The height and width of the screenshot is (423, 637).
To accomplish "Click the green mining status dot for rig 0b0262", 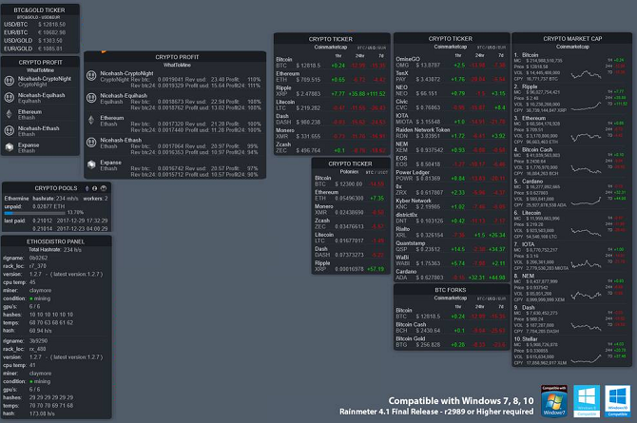I will (31, 298).
